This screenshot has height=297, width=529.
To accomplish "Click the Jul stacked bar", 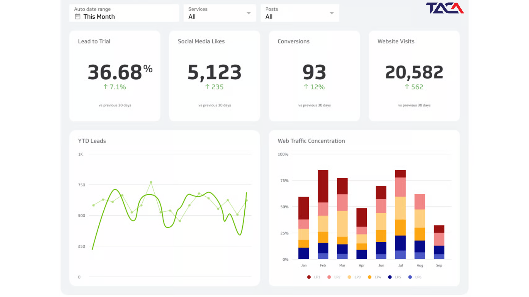I will [400, 215].
